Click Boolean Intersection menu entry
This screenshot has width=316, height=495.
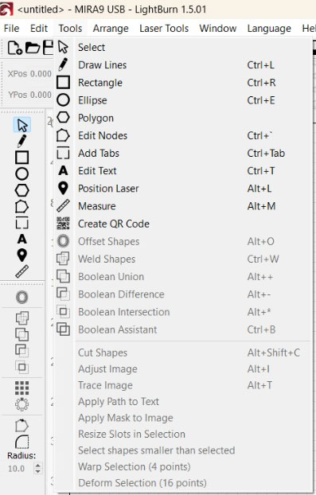pos(182,312)
